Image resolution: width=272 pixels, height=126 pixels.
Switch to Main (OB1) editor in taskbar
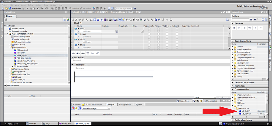point(66,124)
